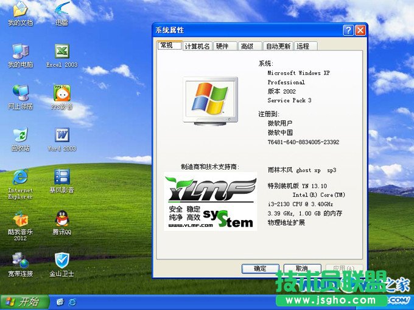414x310 pixels.
Task: Open the 开始 Start menu
Action: [22, 301]
